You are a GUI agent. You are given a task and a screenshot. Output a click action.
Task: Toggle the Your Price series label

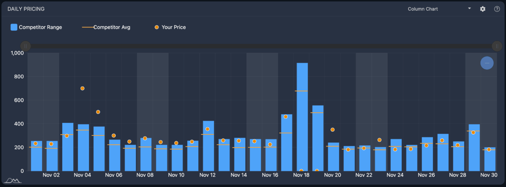click(x=174, y=27)
